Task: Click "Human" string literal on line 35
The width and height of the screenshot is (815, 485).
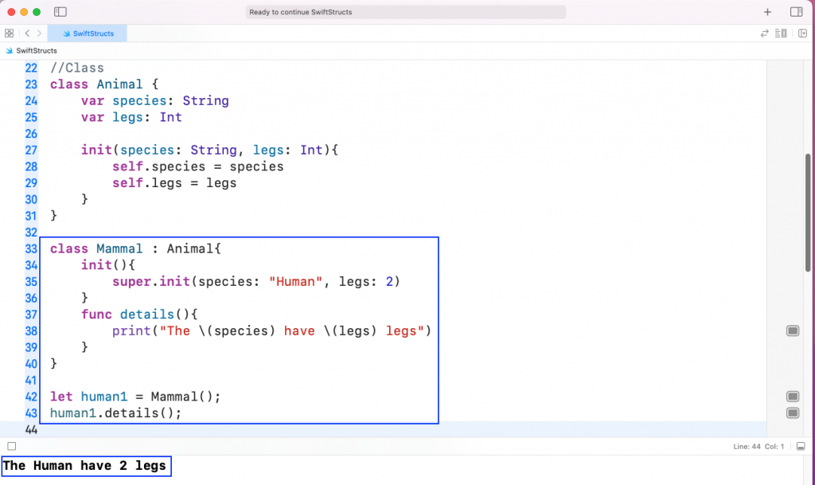Action: coord(295,281)
